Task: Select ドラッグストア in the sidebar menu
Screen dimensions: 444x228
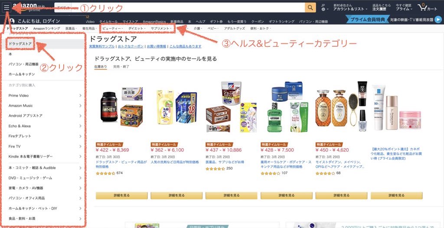Action: [20, 44]
